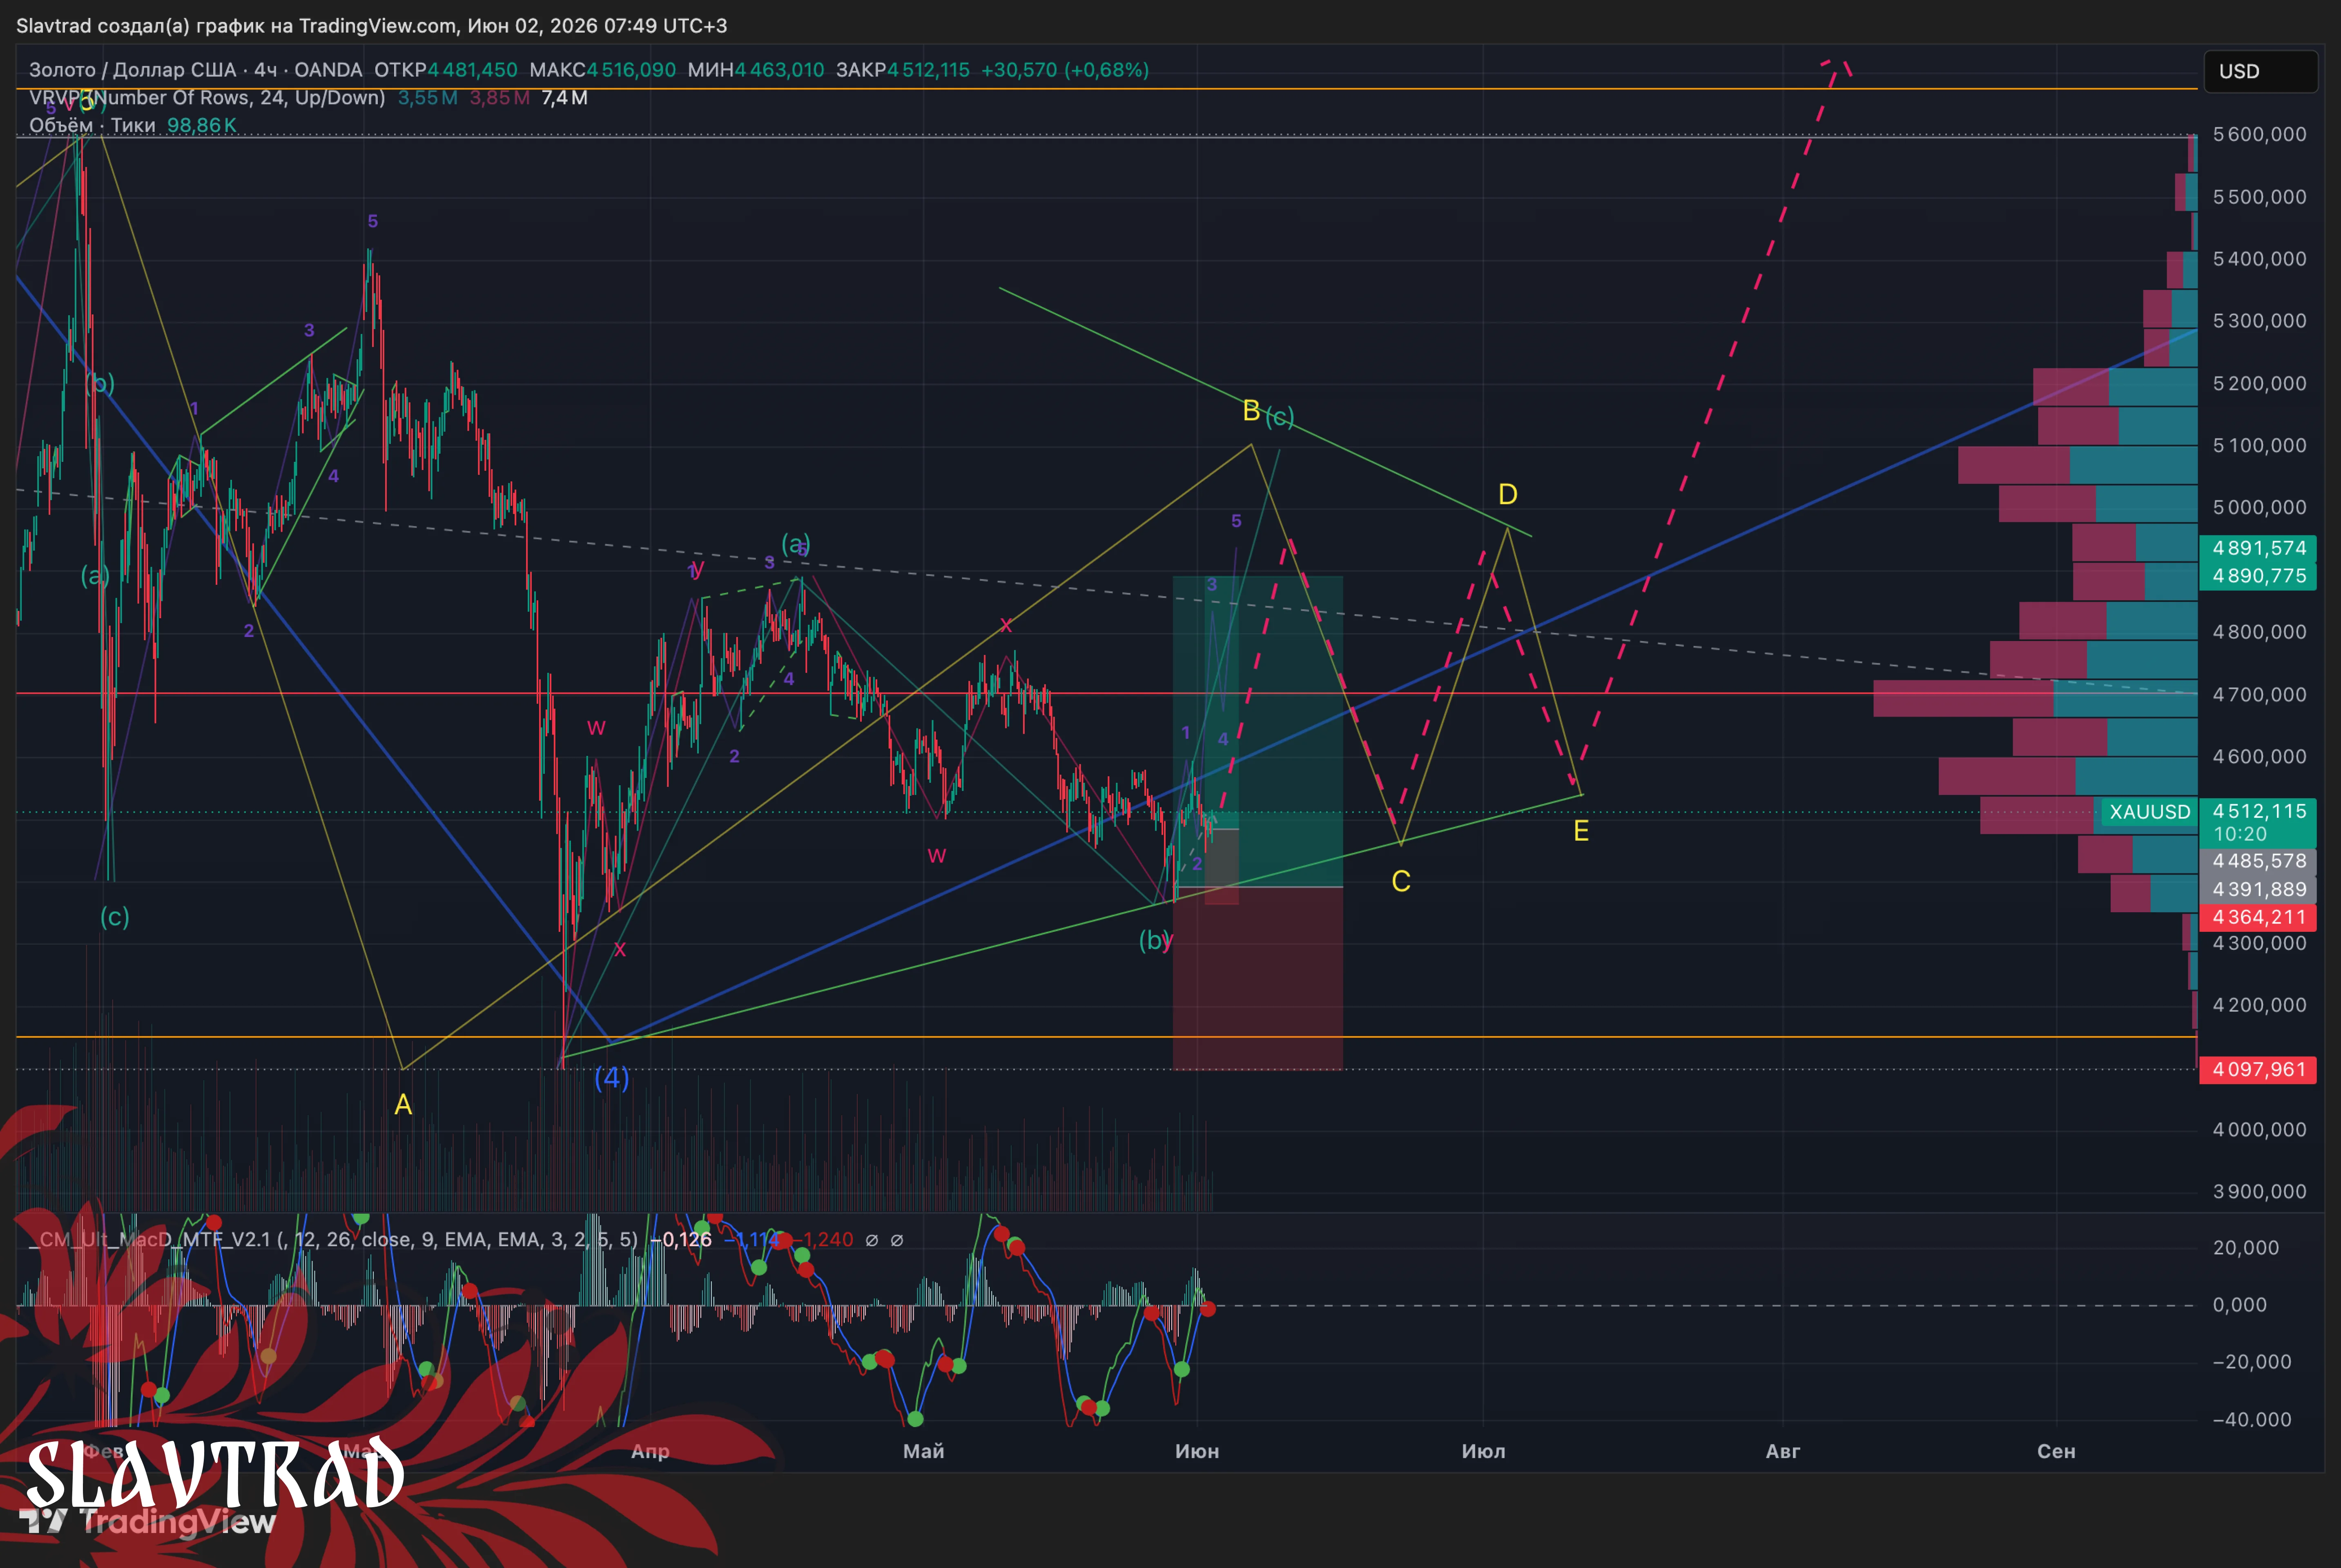
Task: Click the green price label 4 890,775
Action: point(2259,576)
